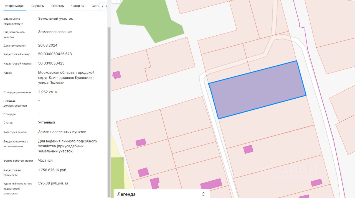Open the Части ЗУ tab
Image resolution: width=355 pixels, height=198 pixels.
(78, 6)
